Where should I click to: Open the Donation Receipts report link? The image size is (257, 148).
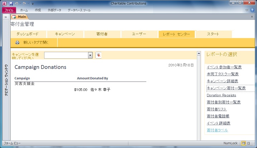(x=221, y=95)
